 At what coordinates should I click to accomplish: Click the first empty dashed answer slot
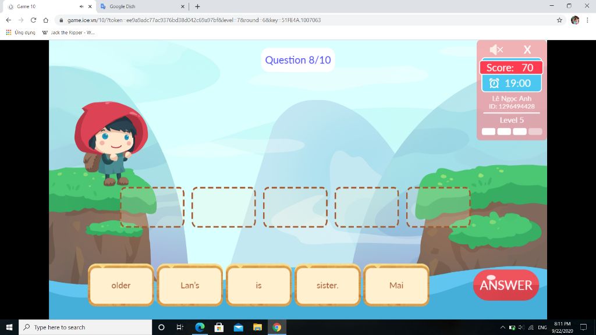152,207
